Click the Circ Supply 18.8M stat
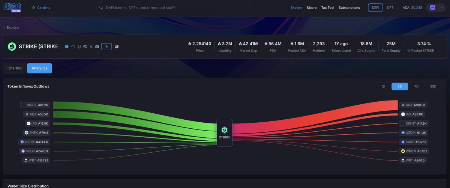This screenshot has width=450, height=188. [x=366, y=47]
